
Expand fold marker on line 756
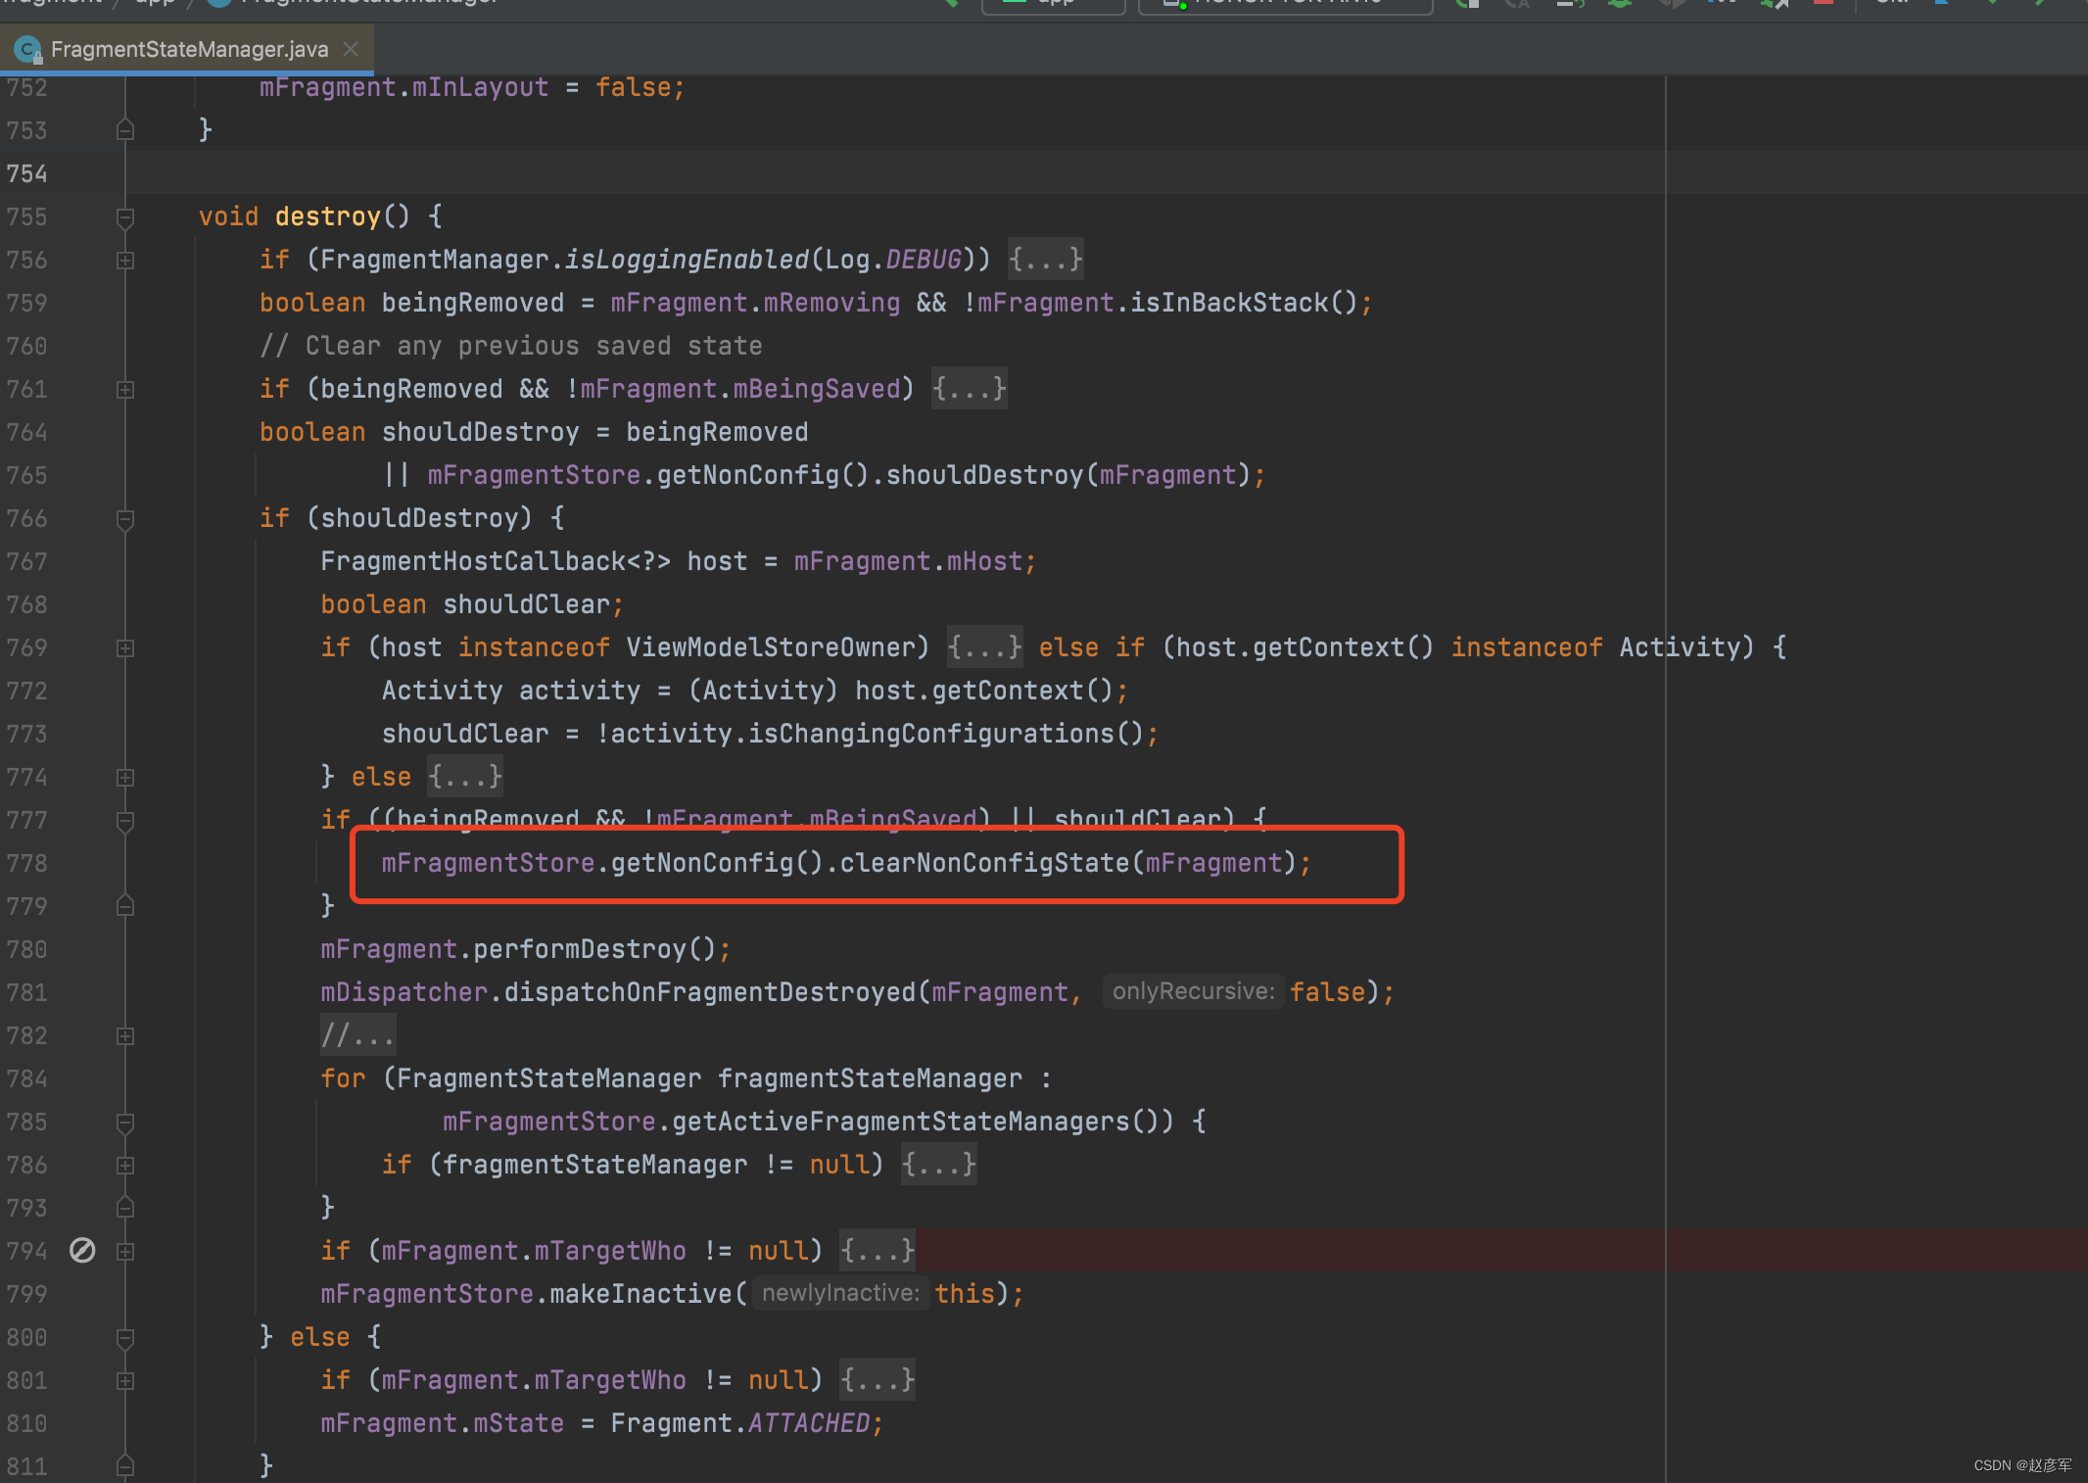pyautogui.click(x=125, y=261)
